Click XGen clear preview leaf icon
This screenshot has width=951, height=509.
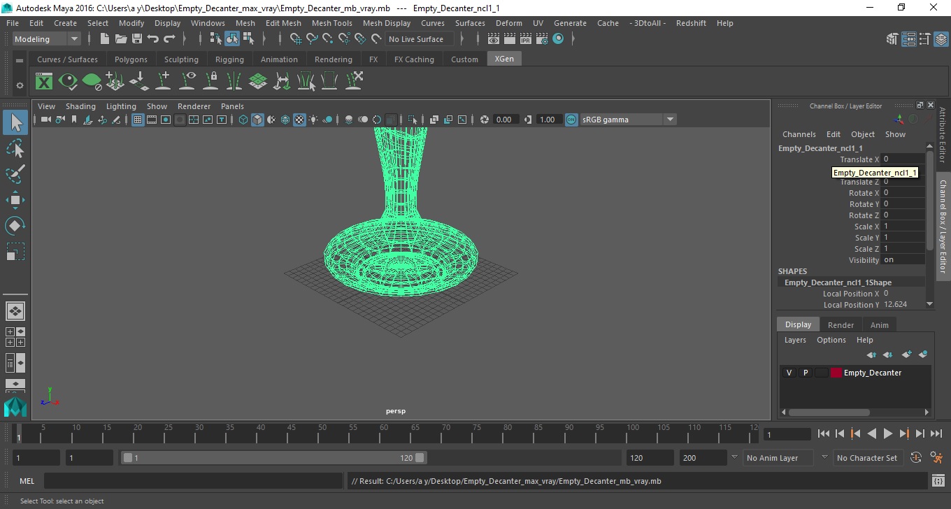pos(92,81)
